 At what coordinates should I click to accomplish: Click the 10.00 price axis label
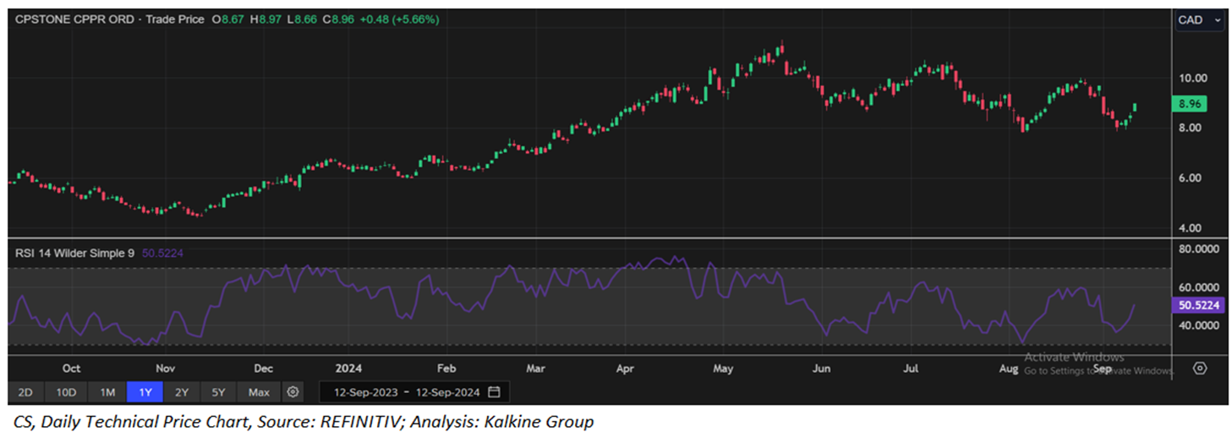click(x=1193, y=78)
